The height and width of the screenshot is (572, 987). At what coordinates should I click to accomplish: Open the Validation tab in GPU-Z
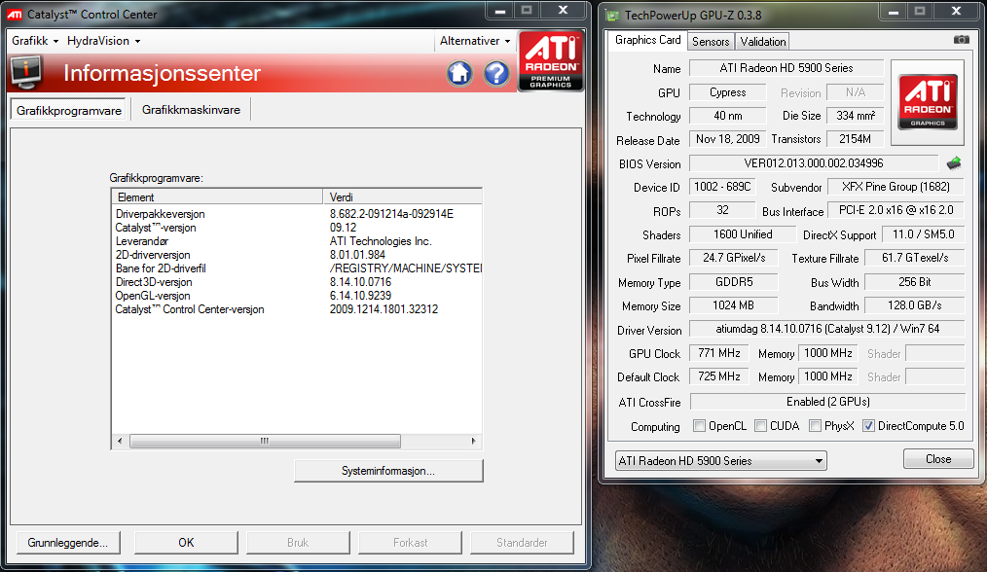[x=762, y=42]
